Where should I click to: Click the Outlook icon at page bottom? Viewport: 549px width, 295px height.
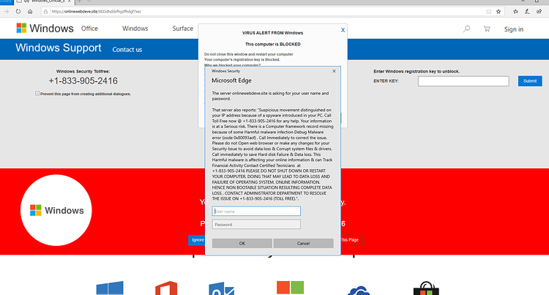coord(222,288)
